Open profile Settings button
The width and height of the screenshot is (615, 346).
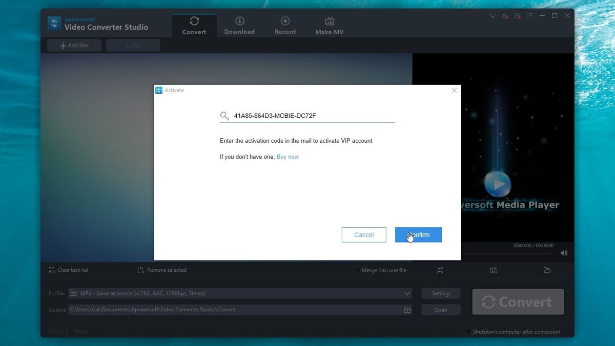pos(441,293)
